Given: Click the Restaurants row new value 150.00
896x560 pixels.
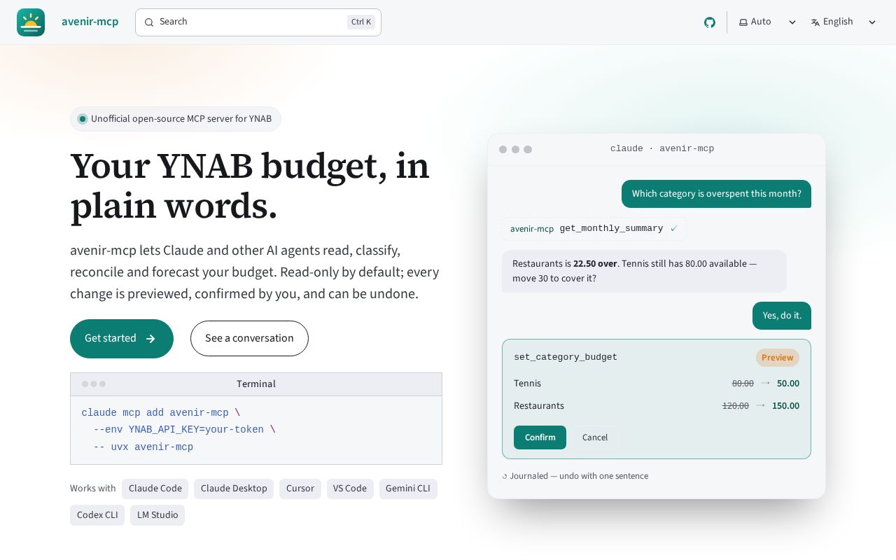Looking at the screenshot, I should coord(785,406).
